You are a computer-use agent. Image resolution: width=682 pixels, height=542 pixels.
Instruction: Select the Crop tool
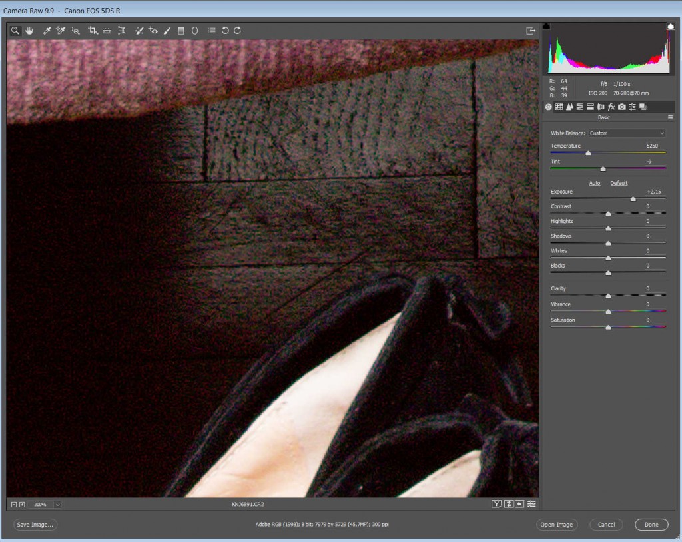(x=93, y=31)
